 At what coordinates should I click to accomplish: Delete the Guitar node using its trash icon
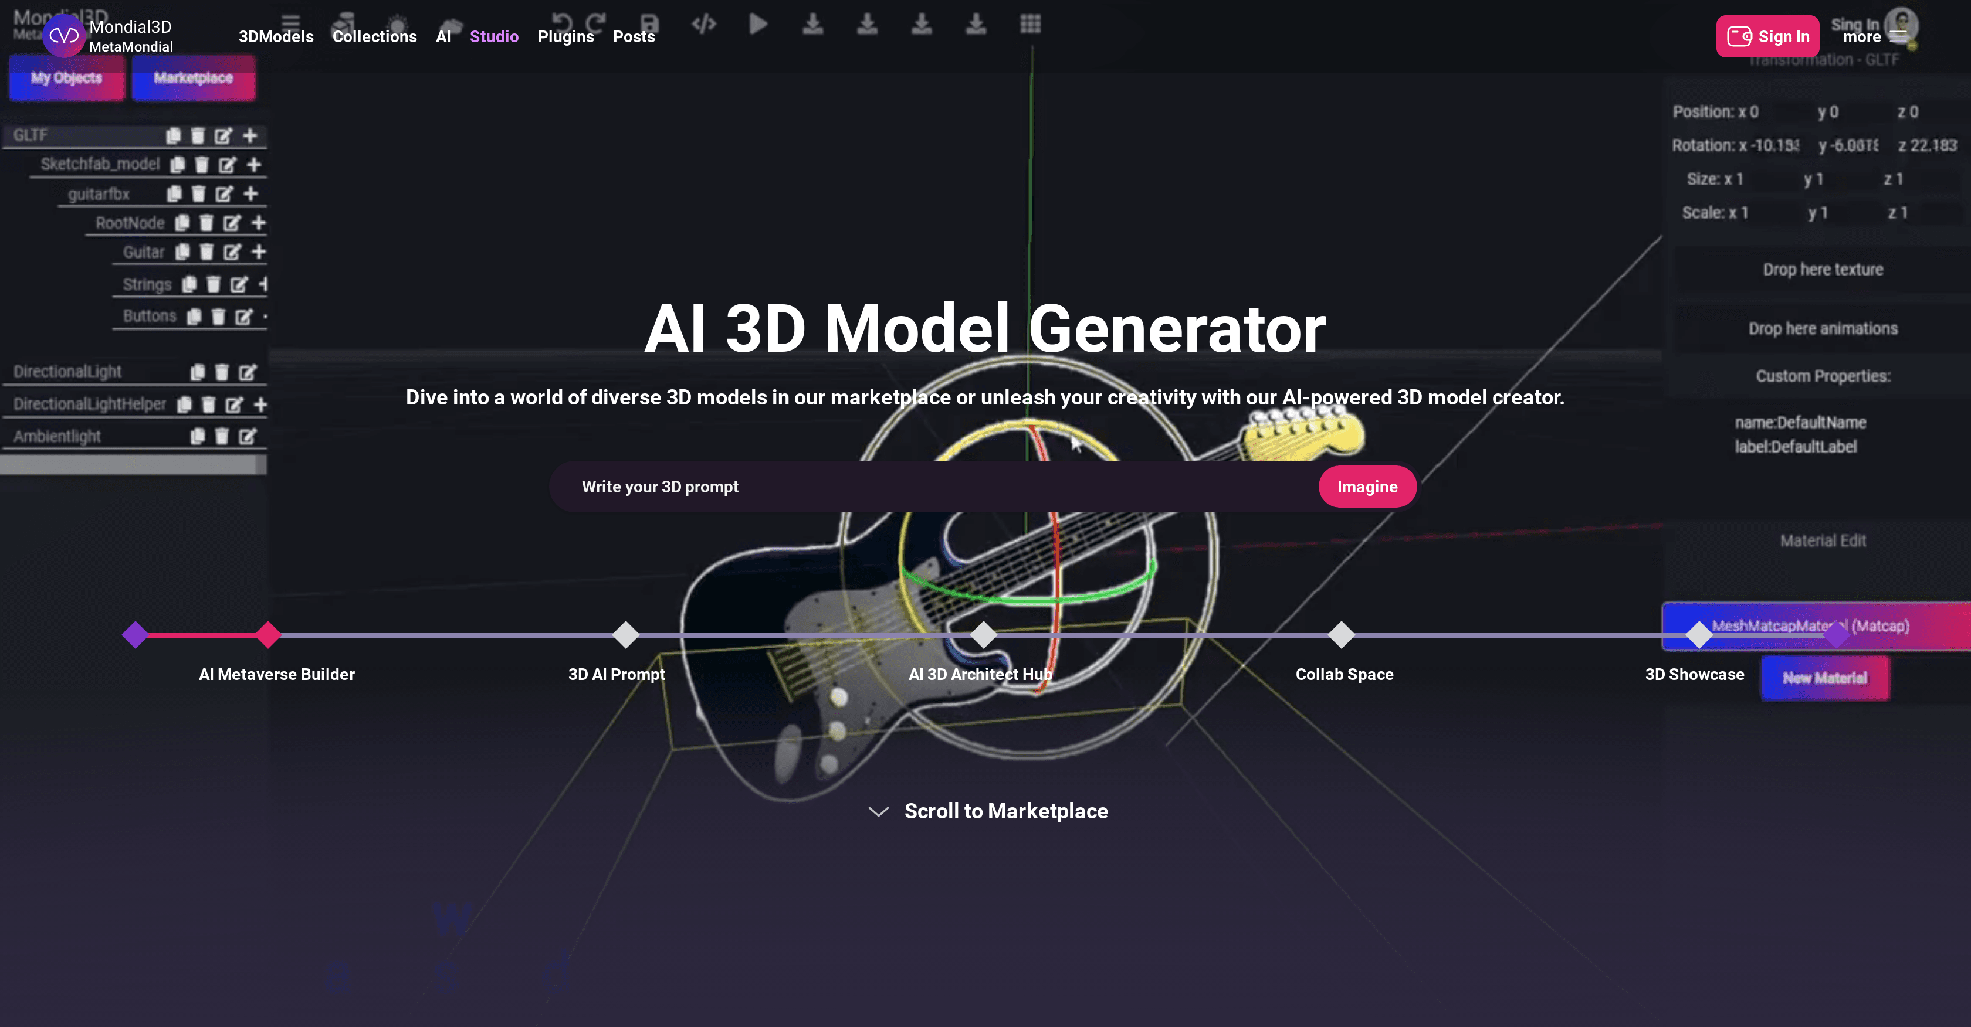[x=207, y=251]
